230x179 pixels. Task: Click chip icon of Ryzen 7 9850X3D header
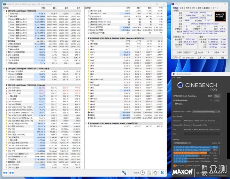(7, 11)
